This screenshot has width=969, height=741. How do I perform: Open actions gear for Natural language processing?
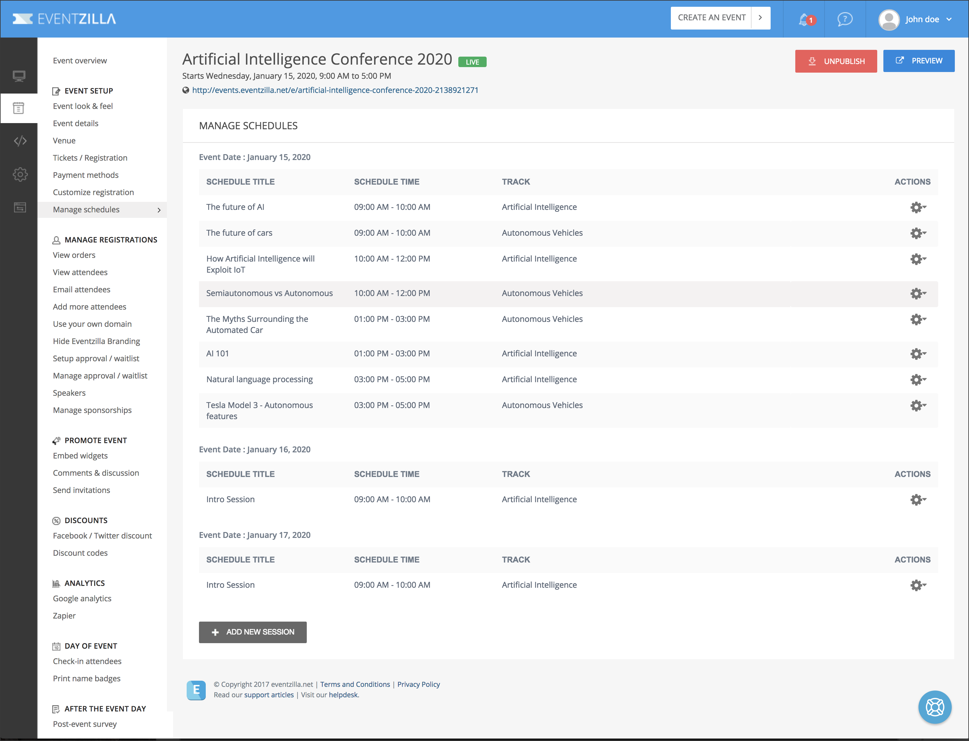coord(918,379)
